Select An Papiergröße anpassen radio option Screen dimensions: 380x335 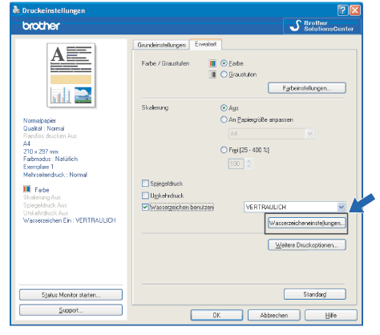(224, 119)
